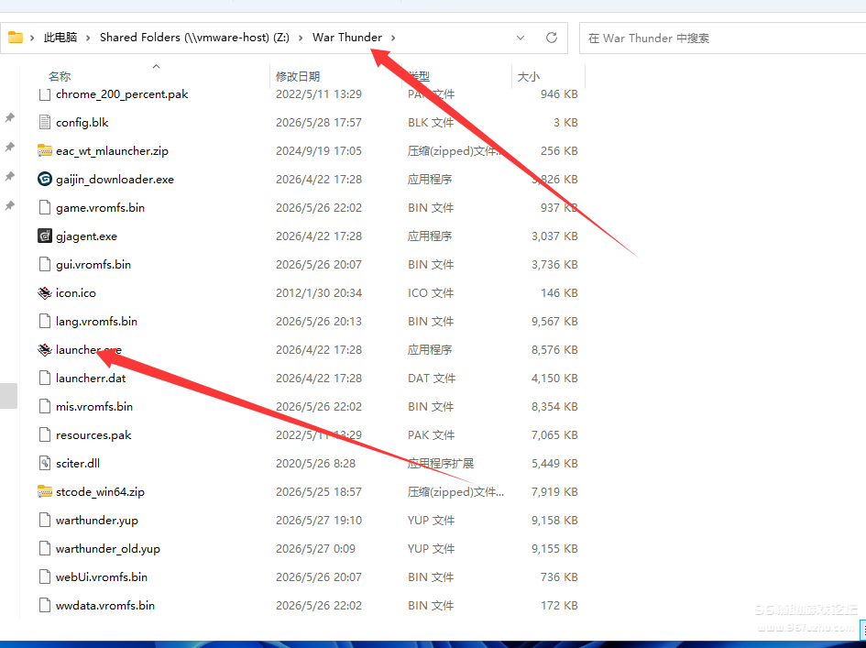Click the folder icon in address bar
Viewport: 866px width, 648px height.
pyautogui.click(x=16, y=38)
